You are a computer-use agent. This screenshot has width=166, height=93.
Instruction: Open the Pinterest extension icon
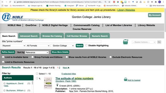click(x=114, y=2)
